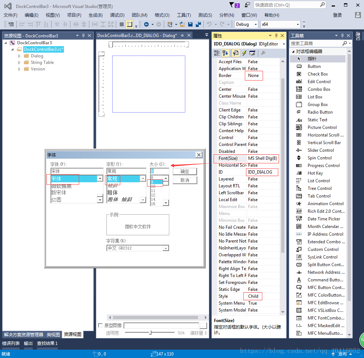Pick the Combo Box toolbox item
Screen dimensions: 364x358
pos(318,89)
